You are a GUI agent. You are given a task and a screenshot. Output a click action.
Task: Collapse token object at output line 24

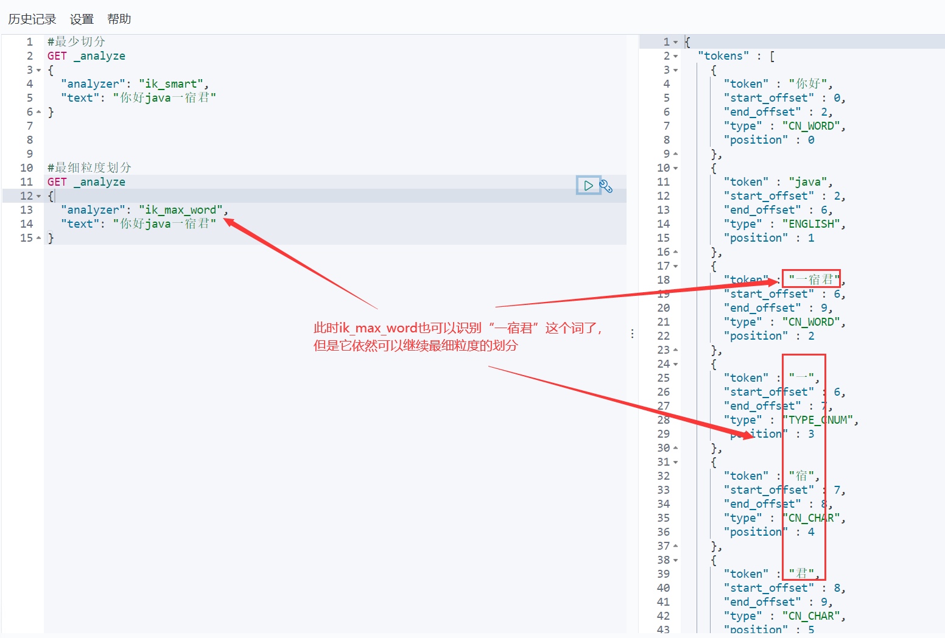tap(676, 364)
